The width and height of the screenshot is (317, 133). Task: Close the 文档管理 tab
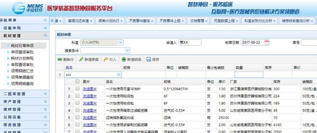click(x=206, y=21)
